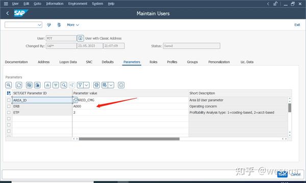Image resolution: width=306 pixels, height=183 pixels.
Task: Open the Environment menu
Action: 78,4
